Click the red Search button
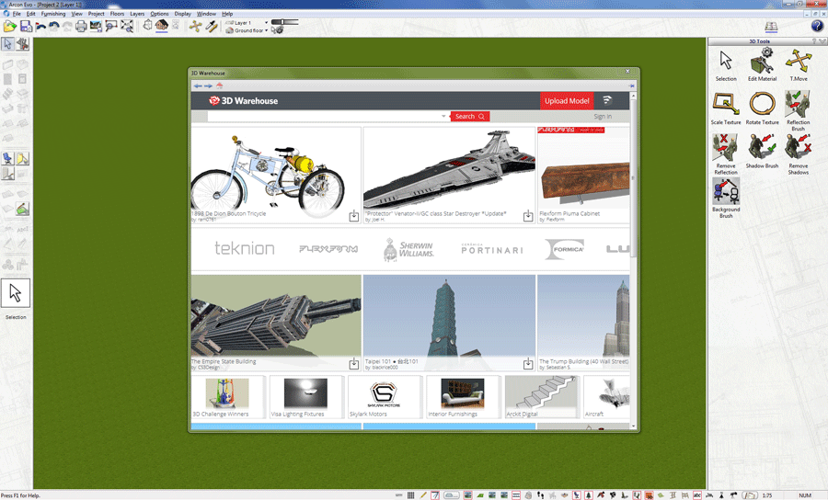Screen dimensions: 828x500 [470, 116]
